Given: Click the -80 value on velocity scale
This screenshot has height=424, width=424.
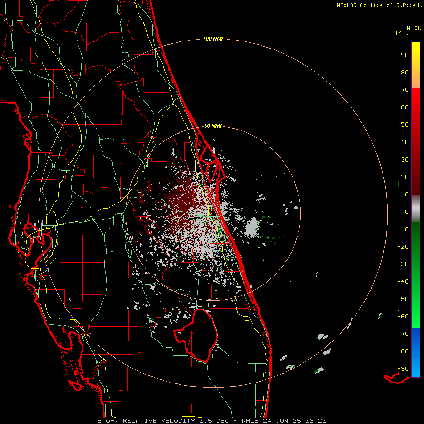Looking at the screenshot, I should coord(403,351).
